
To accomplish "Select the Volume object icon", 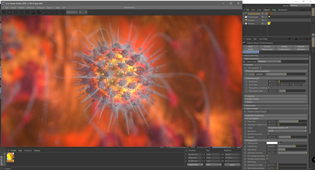I will tap(246, 20).
